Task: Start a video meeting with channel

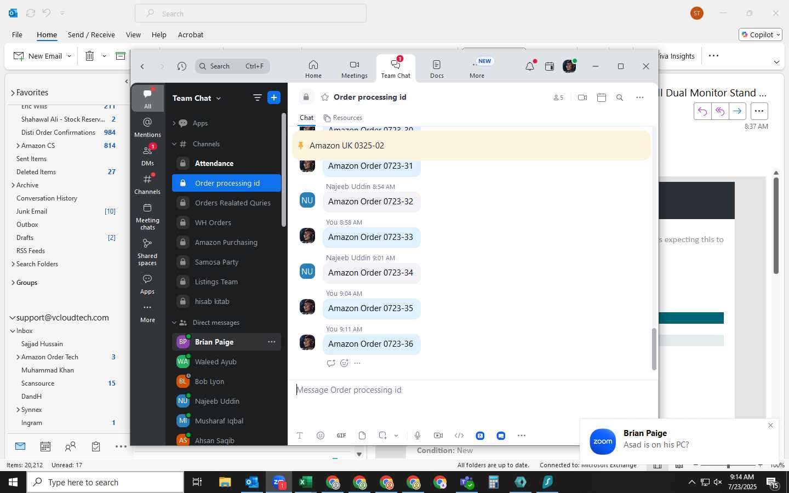Action: click(x=582, y=98)
